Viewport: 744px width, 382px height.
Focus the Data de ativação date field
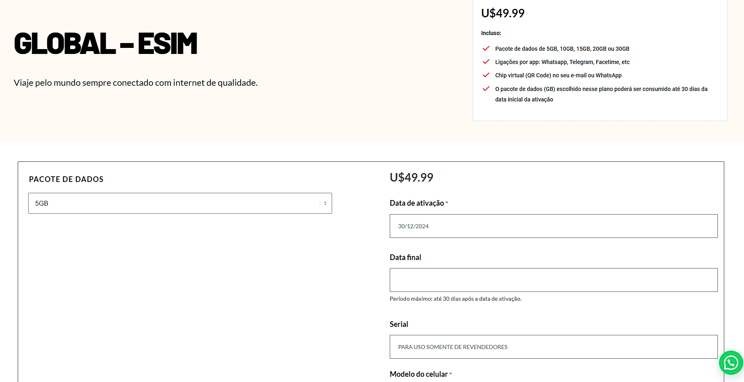click(x=553, y=226)
